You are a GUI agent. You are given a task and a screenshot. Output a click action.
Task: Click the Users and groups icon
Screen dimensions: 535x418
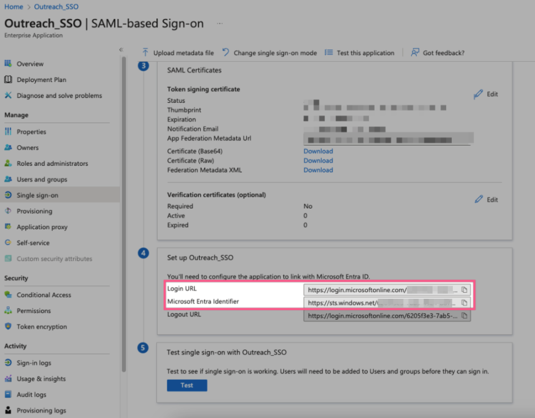pyautogui.click(x=8, y=179)
